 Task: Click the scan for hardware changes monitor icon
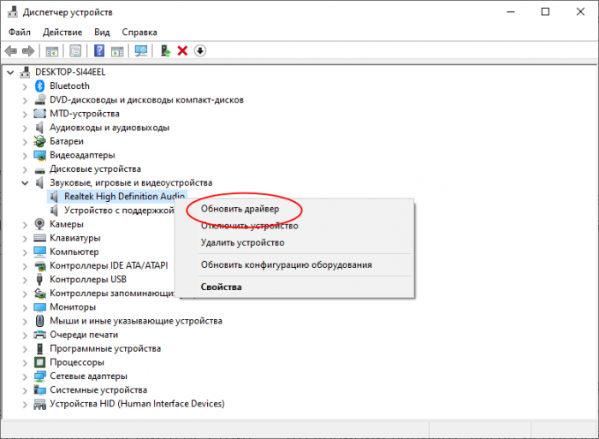141,50
